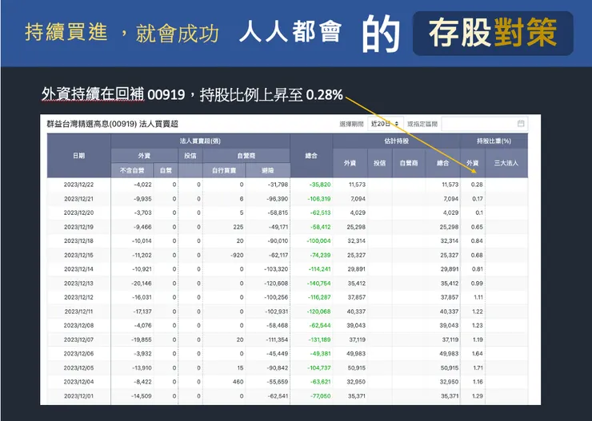Image resolution: width=592 pixels, height=421 pixels.
Task: Click the foreign net value -19,855
Action: click(142, 340)
